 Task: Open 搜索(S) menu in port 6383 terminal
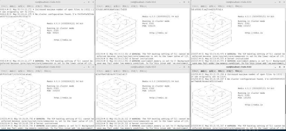click(30, 71)
